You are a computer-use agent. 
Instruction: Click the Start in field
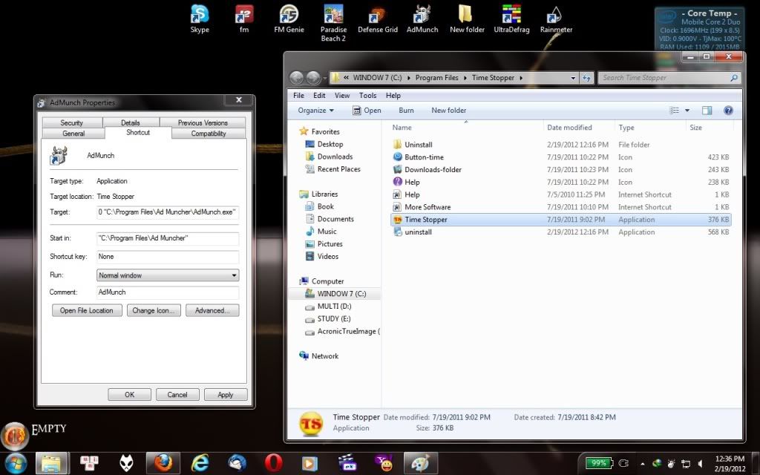(x=168, y=238)
